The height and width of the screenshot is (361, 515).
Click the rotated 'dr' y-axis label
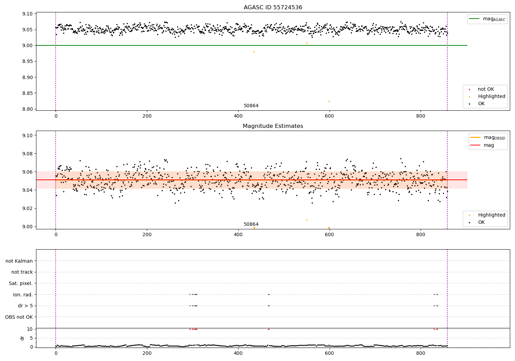pos(22,338)
